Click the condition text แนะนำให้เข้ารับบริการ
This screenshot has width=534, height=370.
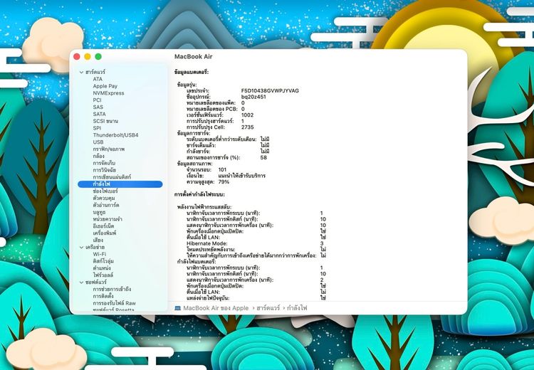tap(242, 176)
